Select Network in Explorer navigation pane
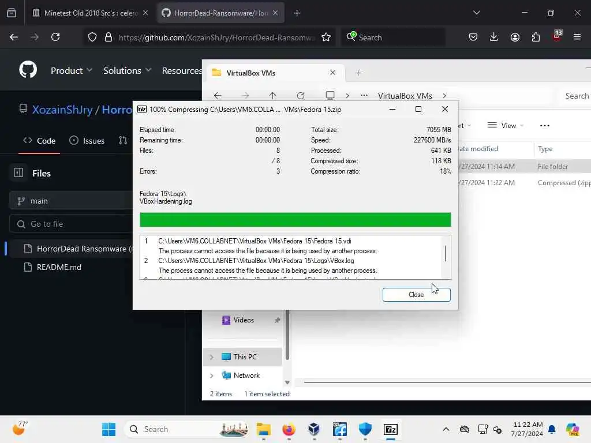Screen dimensions: 591x443 coord(246,375)
